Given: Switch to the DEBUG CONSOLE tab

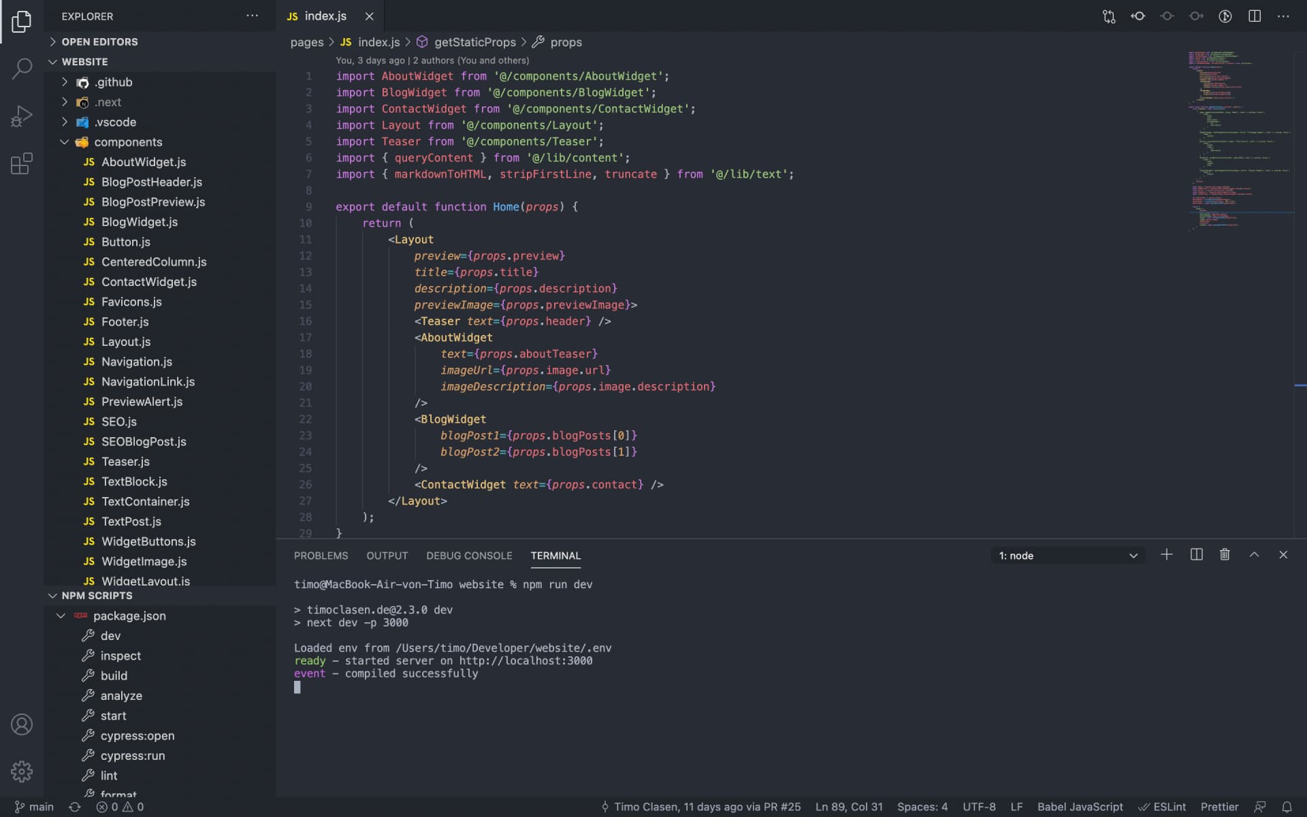Looking at the screenshot, I should click(469, 556).
